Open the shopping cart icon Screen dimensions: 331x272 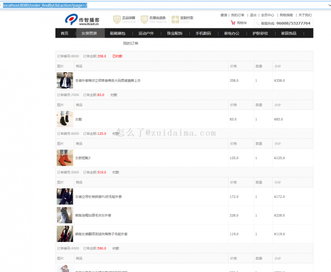coord(233,23)
